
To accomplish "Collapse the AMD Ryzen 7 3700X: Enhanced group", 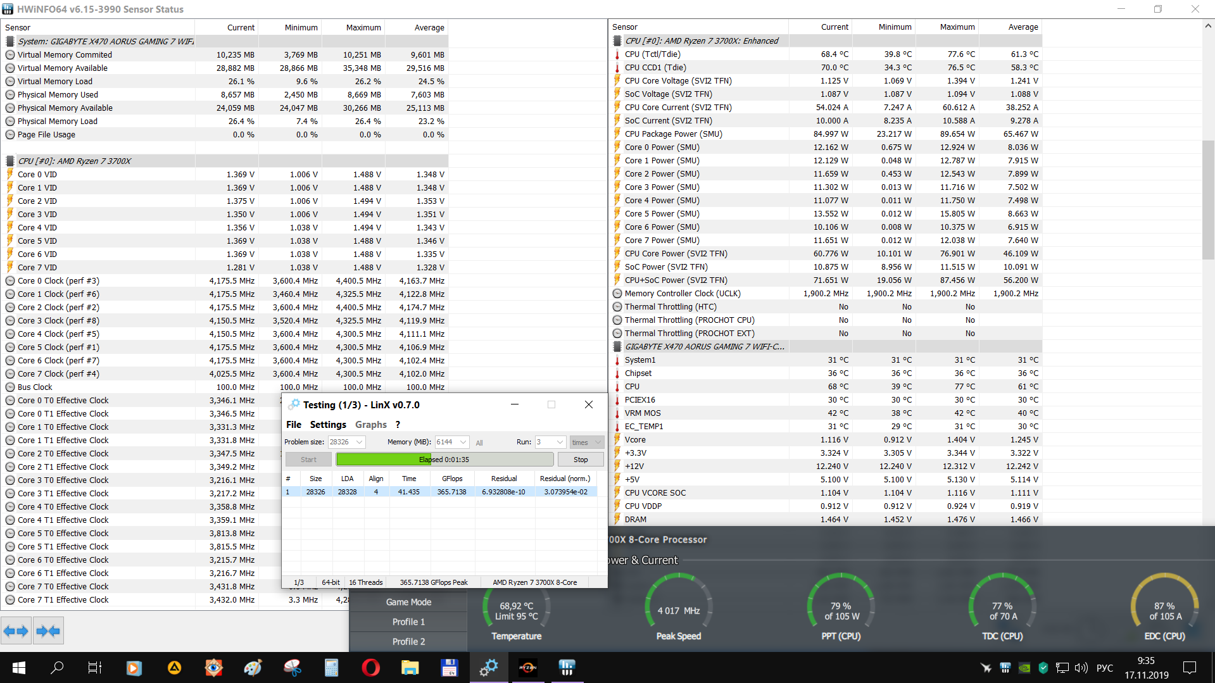I will 617,41.
